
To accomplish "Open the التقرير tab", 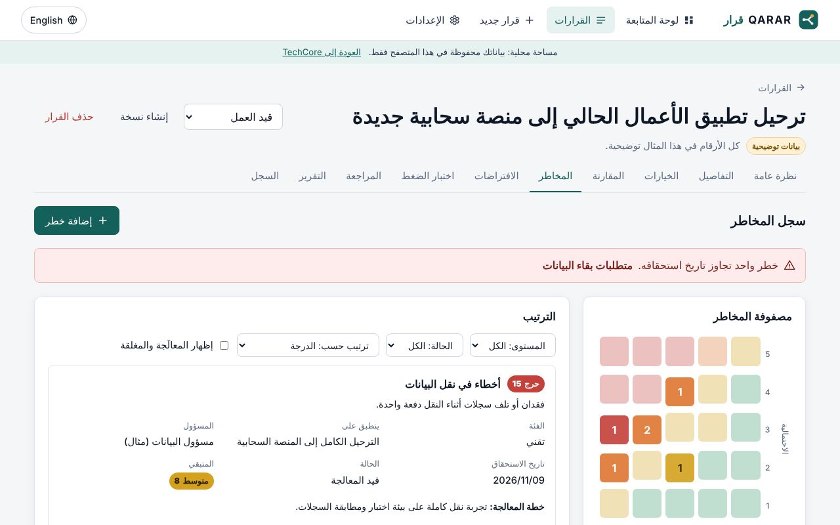I will click(312, 176).
